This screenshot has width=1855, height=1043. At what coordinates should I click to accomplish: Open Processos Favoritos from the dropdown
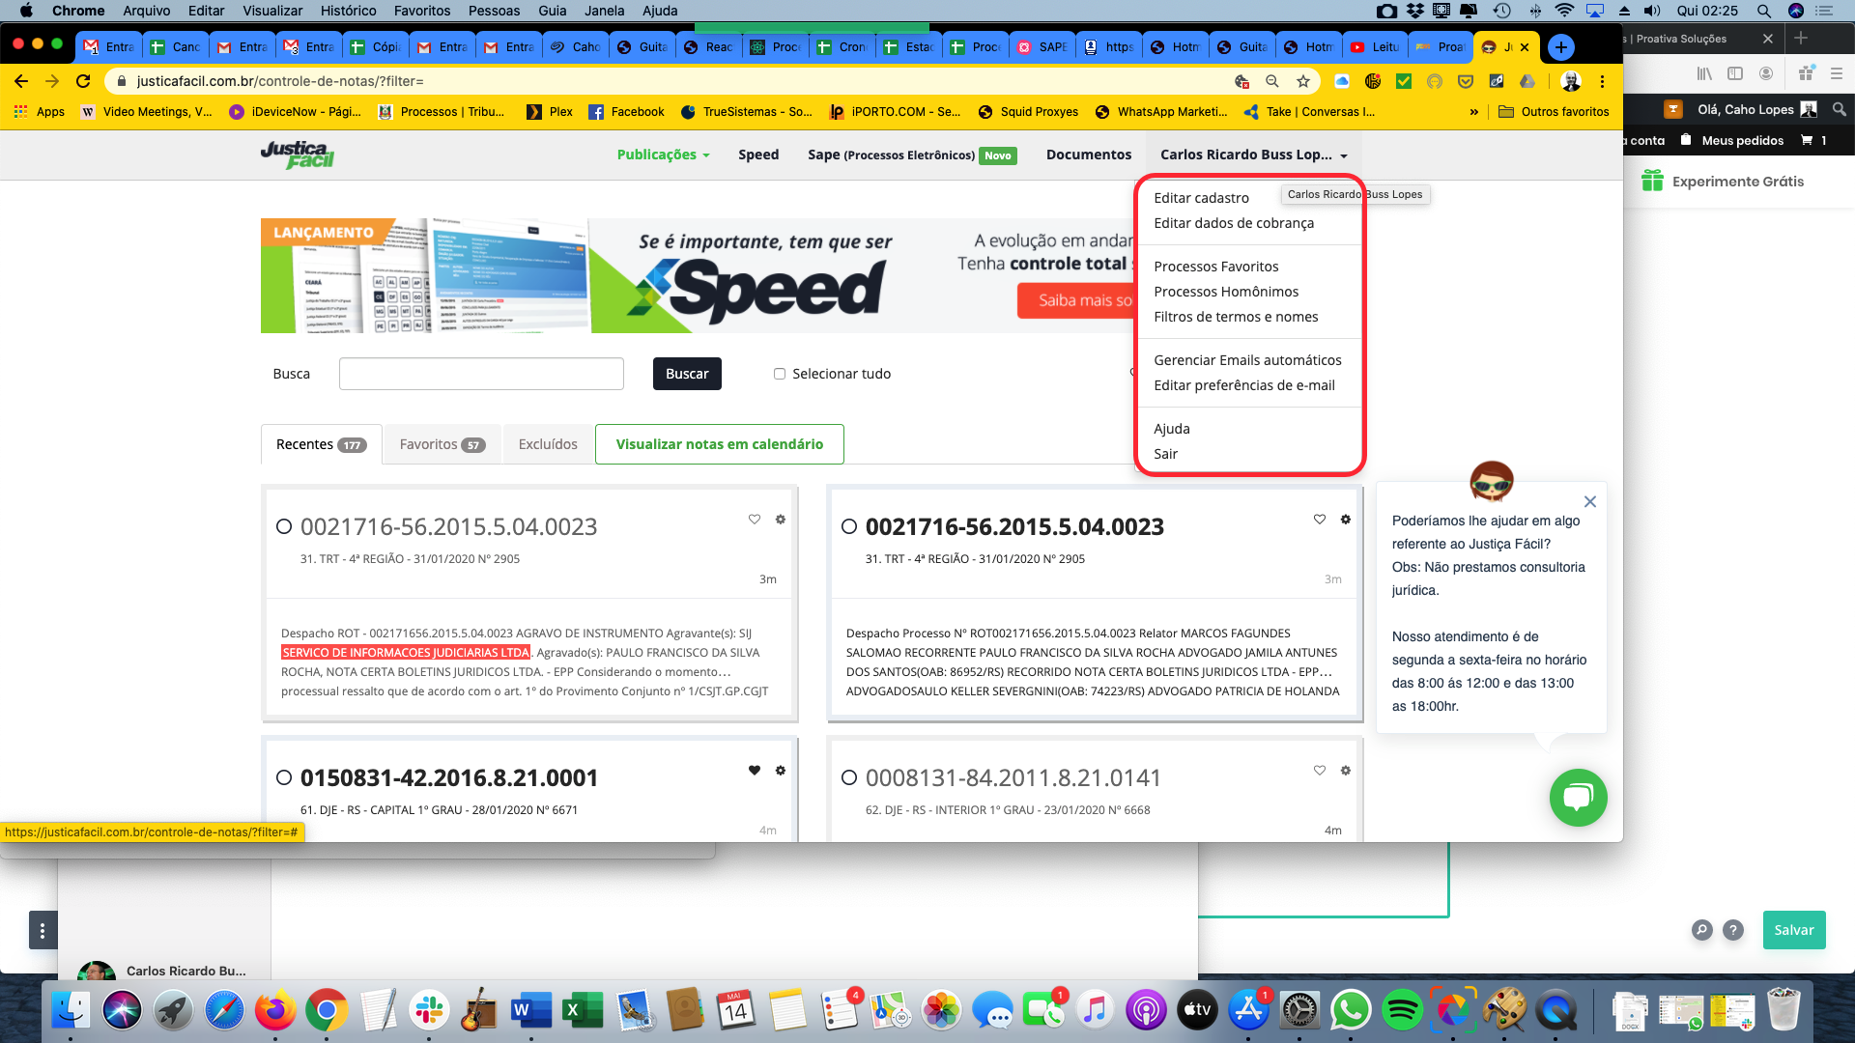tap(1215, 267)
